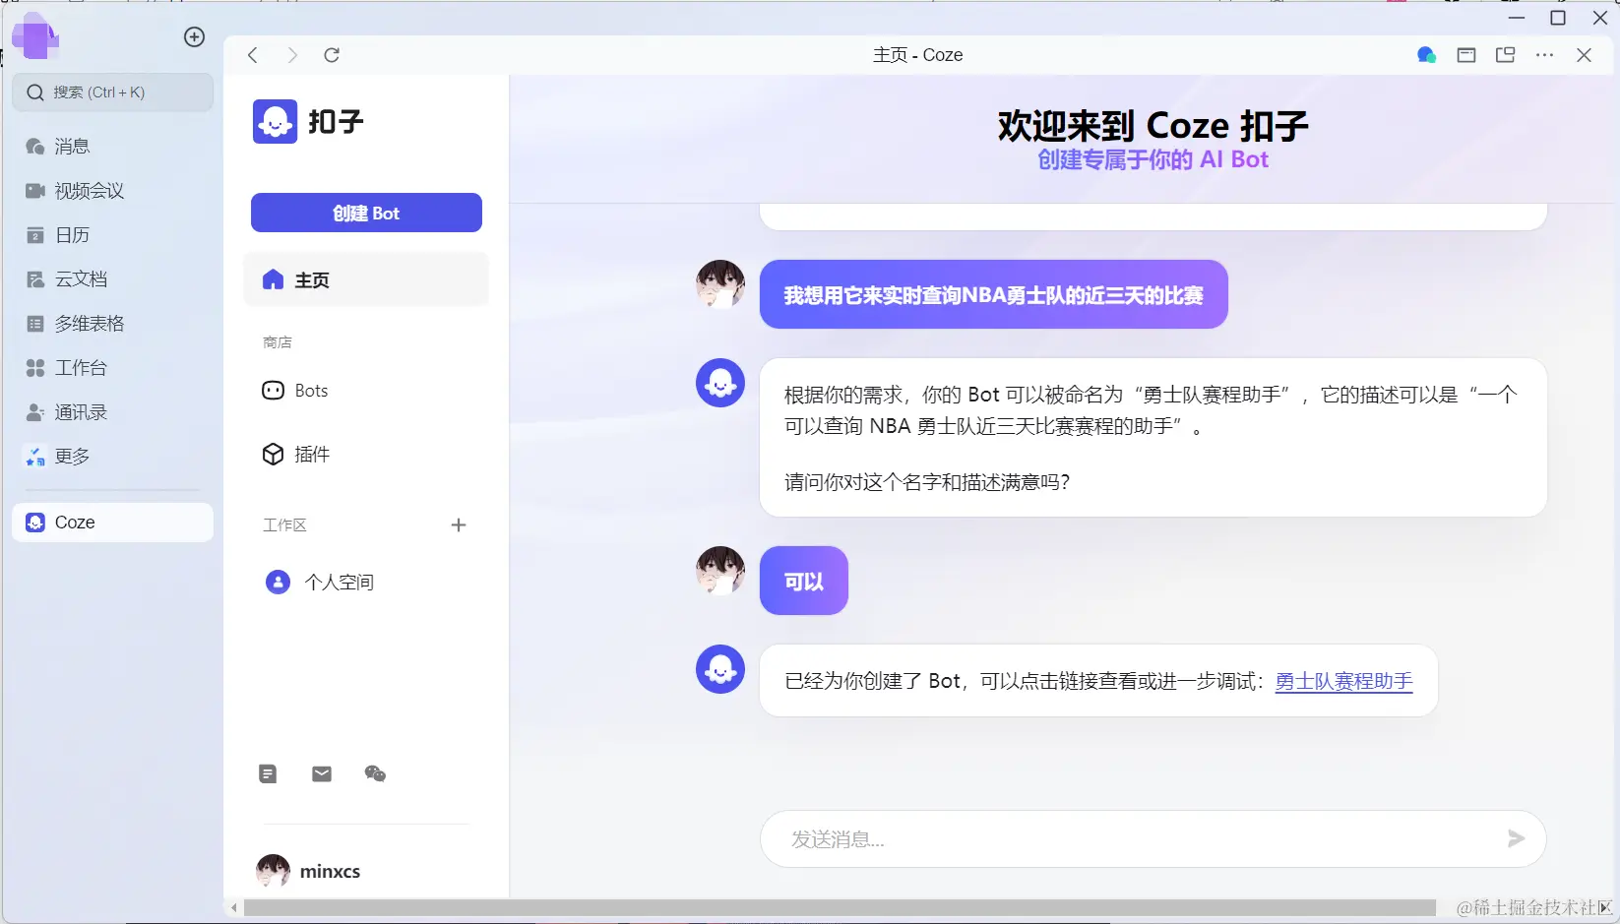Viewport: 1620px width, 924px height.
Task: Open page in separate window icon
Action: click(x=1506, y=55)
